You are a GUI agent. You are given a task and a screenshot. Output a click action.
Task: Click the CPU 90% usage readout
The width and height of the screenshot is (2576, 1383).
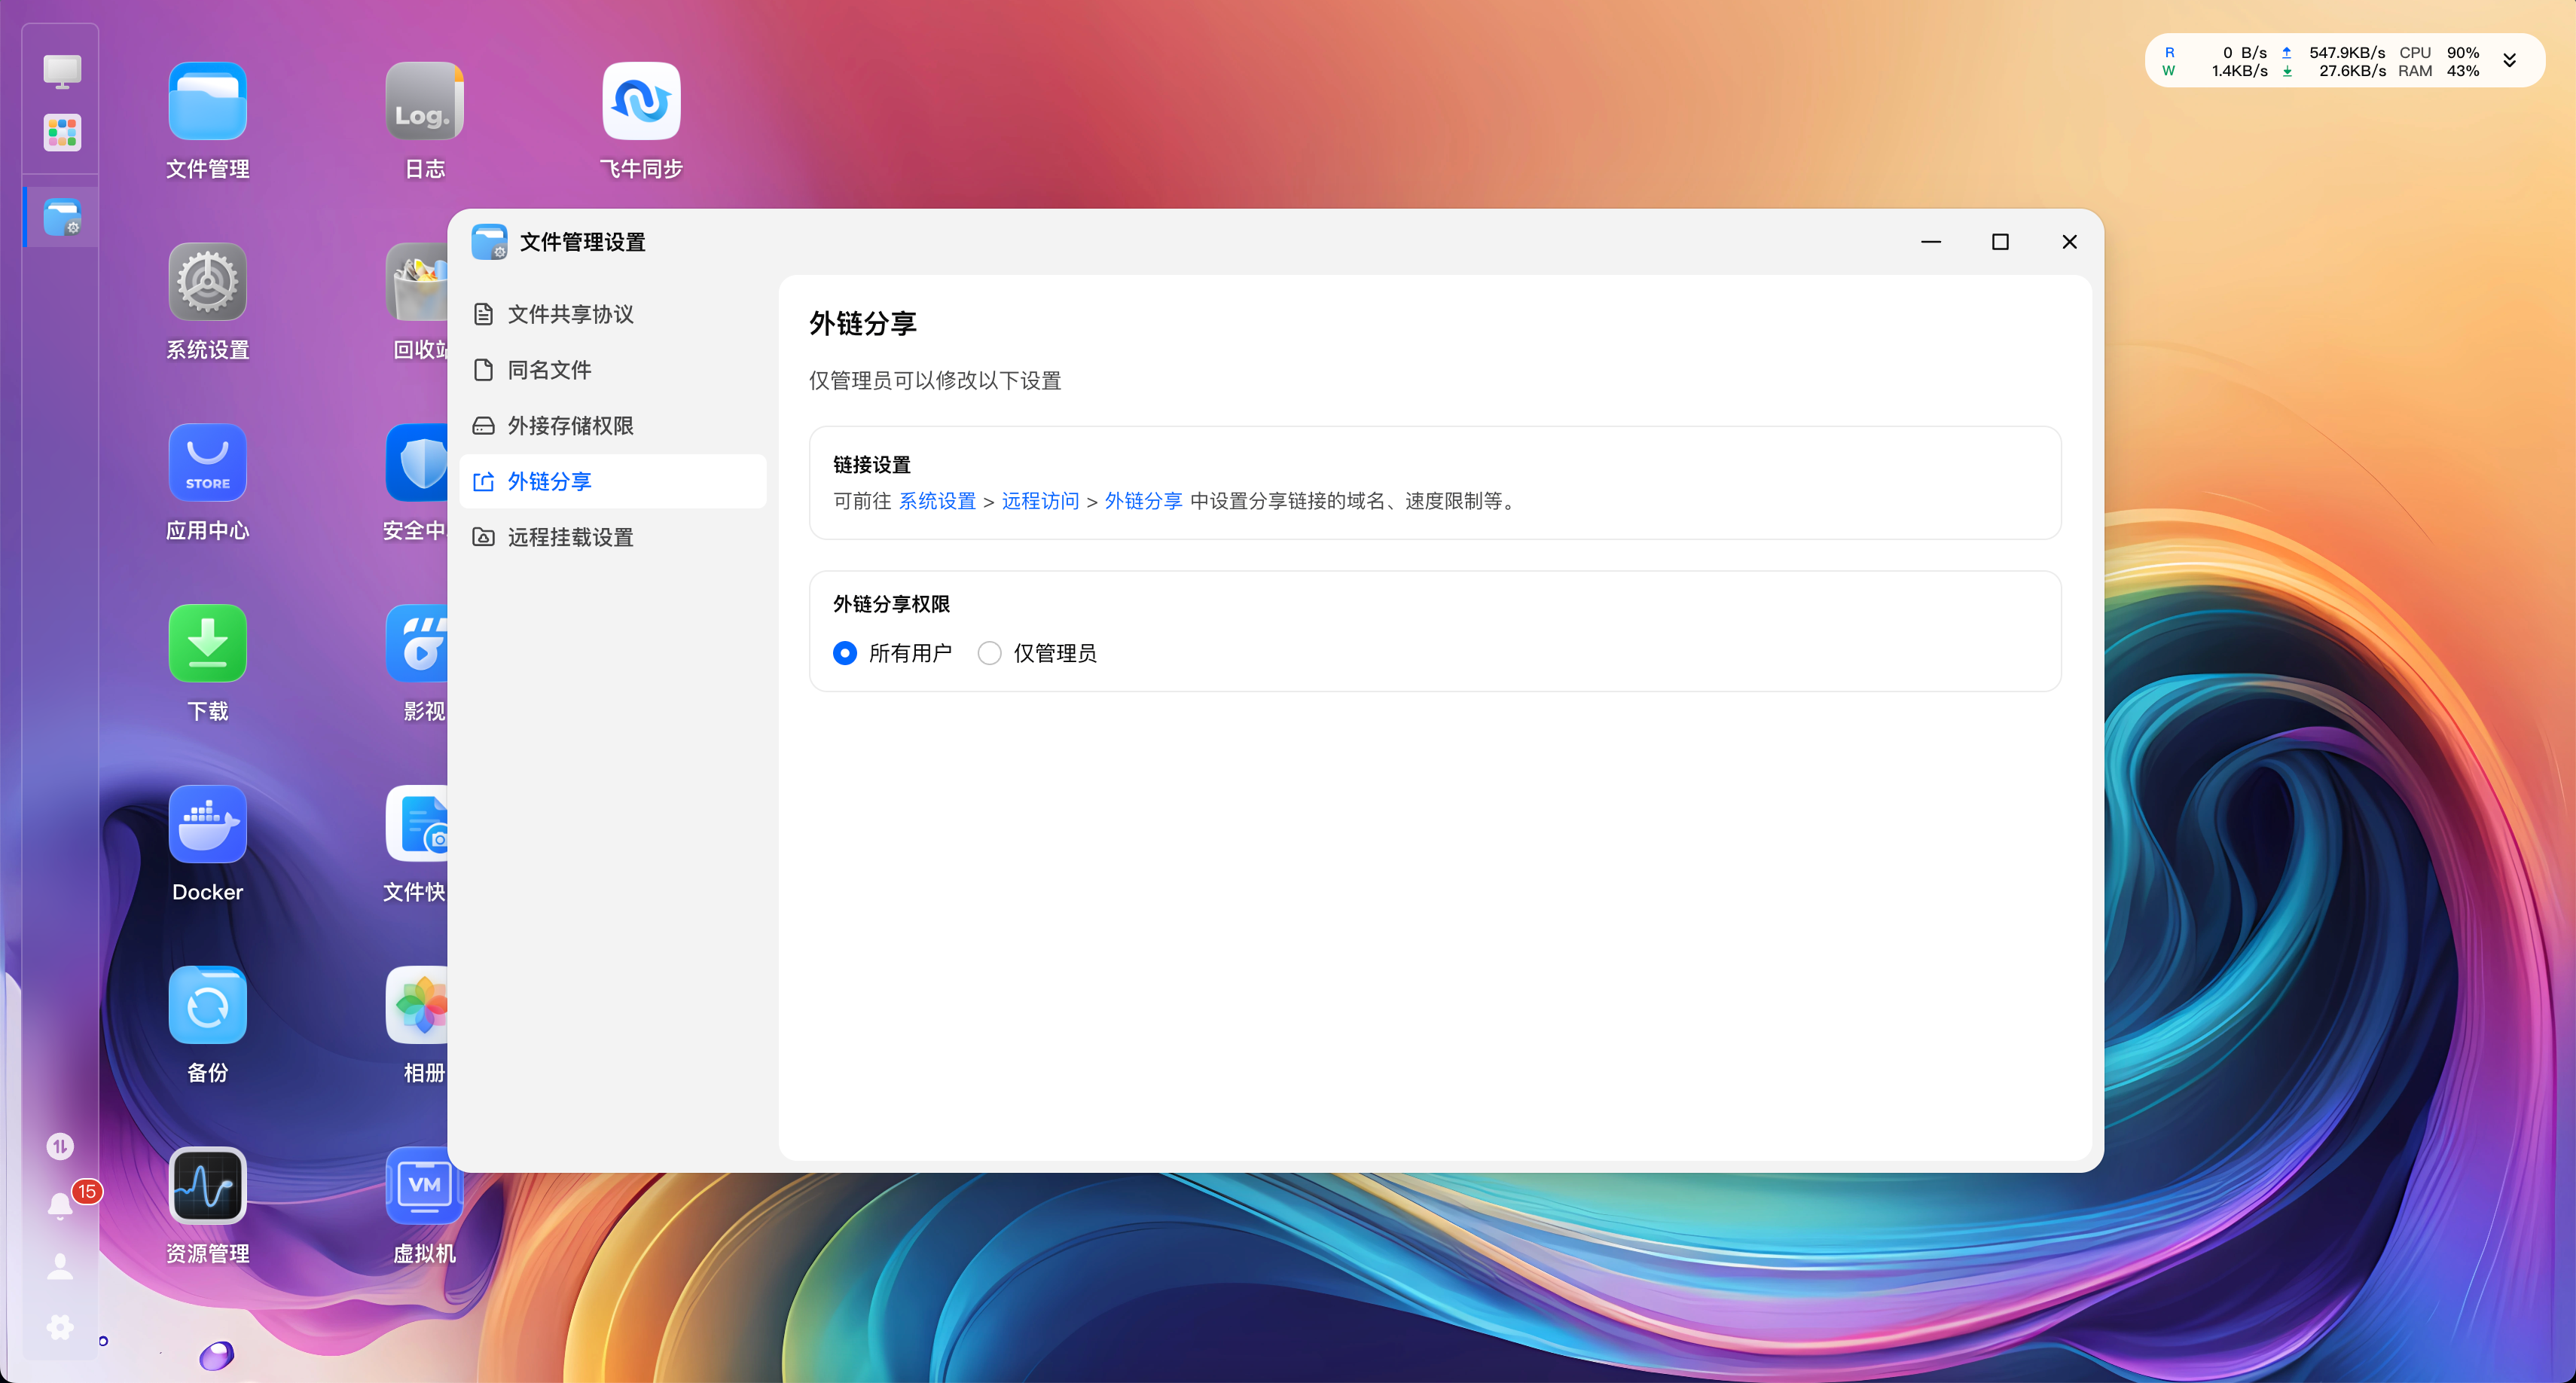tap(2439, 52)
